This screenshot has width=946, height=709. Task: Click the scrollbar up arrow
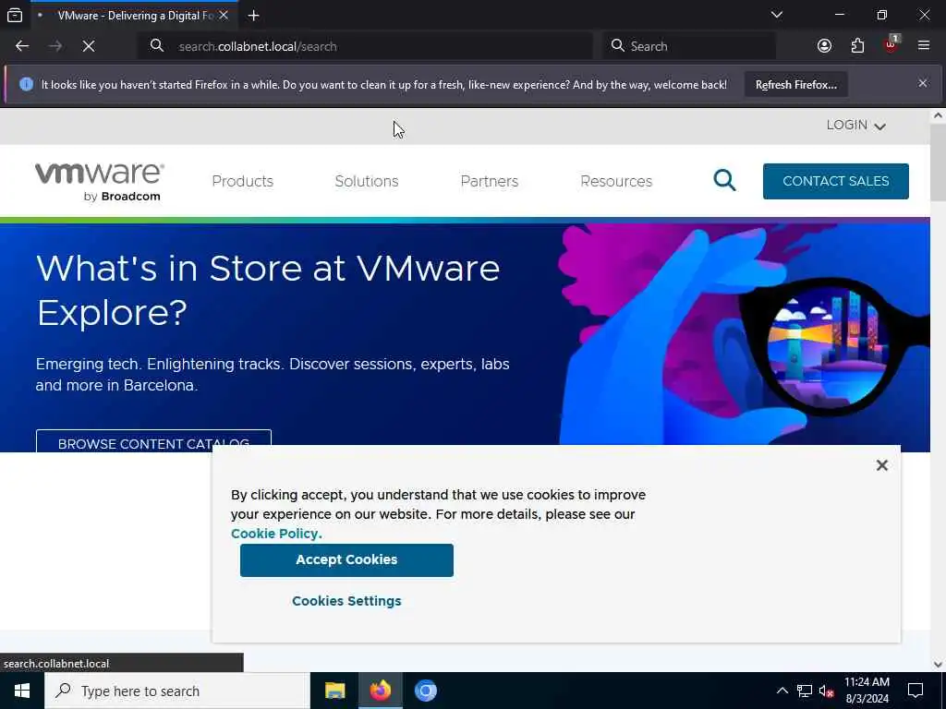(x=939, y=115)
